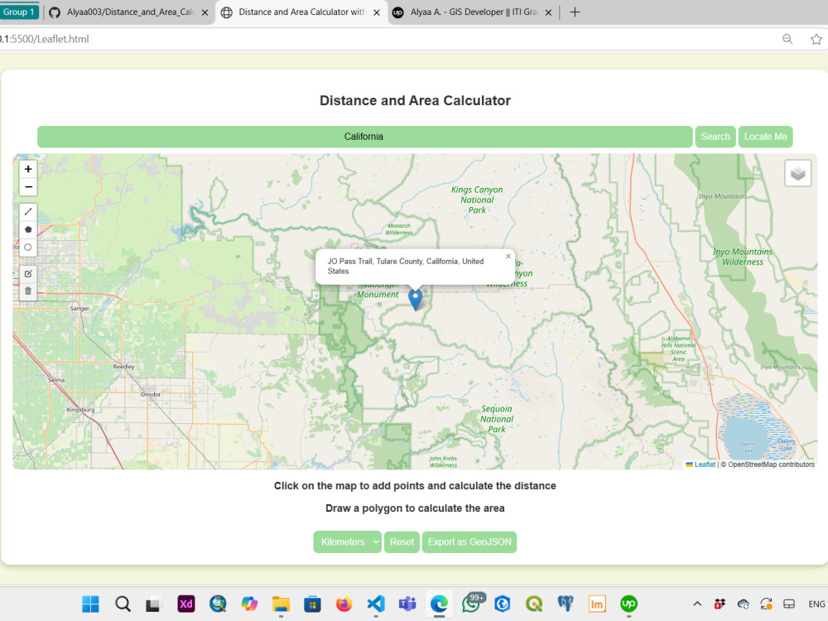
Task: Click the blue map marker pin
Action: [416, 299]
